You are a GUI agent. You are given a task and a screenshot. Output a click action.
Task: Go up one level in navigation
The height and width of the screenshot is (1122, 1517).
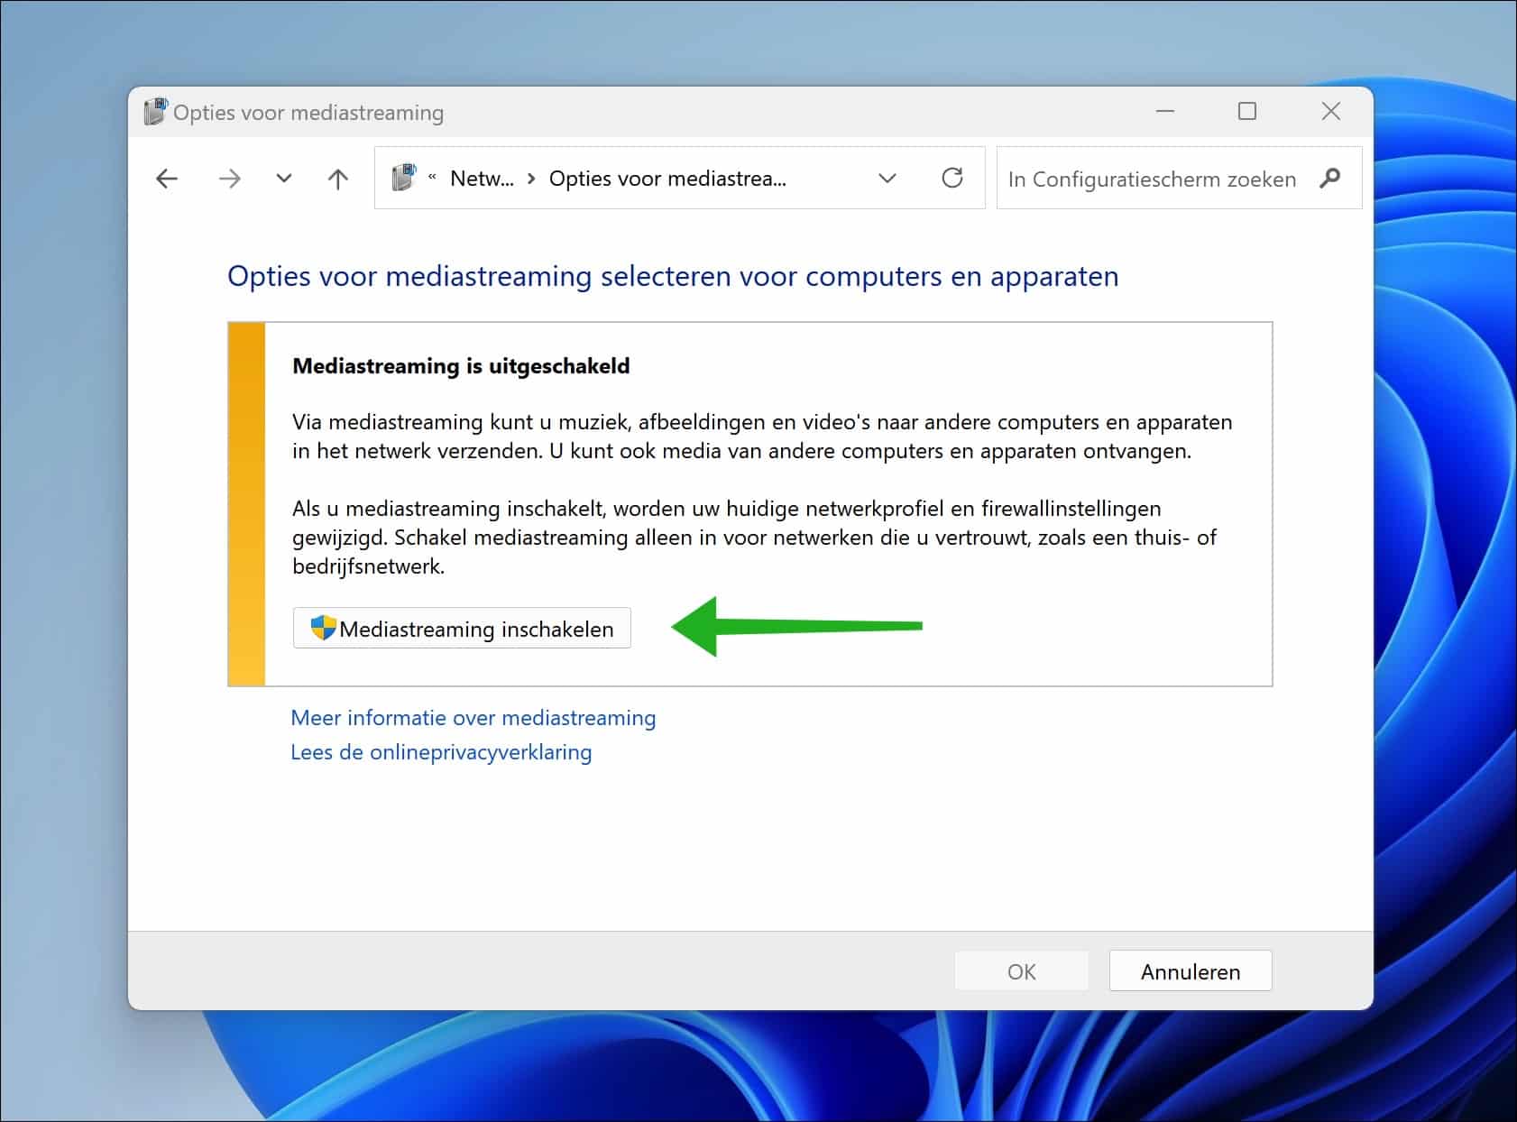336,178
